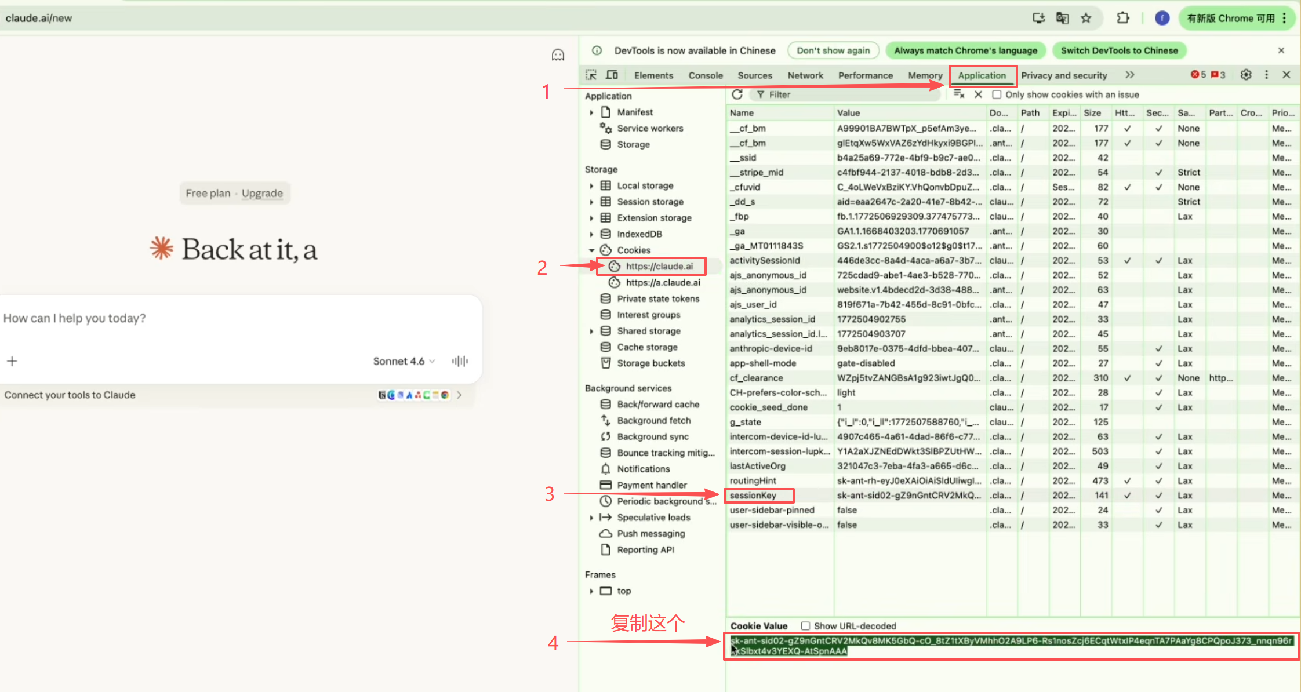Image resolution: width=1301 pixels, height=692 pixels.
Task: Open DevTools three-dot customize menu
Action: coord(1266,75)
